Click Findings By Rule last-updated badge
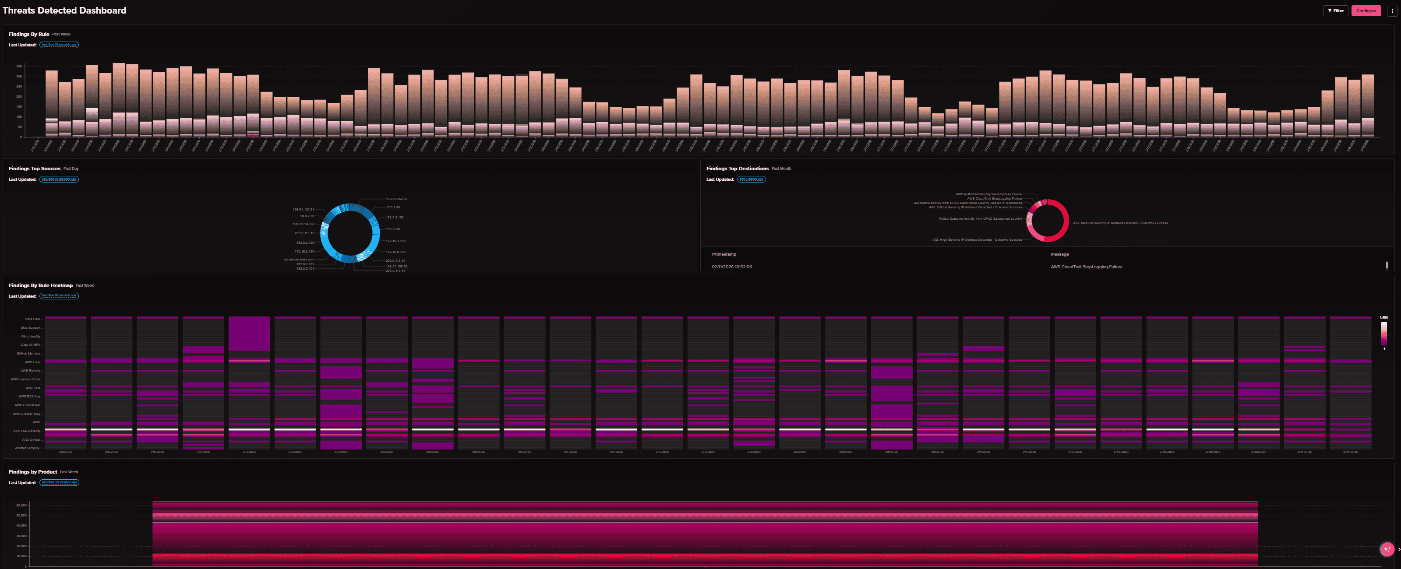Screen dimensions: 1401x569 tap(59, 45)
